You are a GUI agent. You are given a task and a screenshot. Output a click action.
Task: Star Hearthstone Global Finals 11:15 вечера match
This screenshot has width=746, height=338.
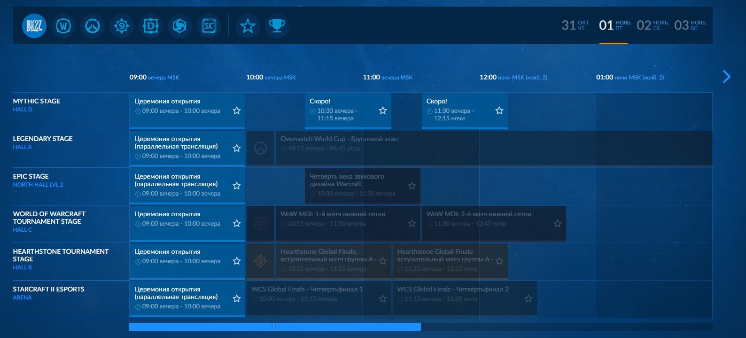tap(499, 261)
